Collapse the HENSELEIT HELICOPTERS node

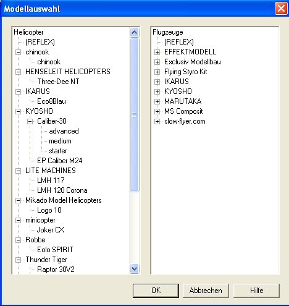[x=19, y=72]
